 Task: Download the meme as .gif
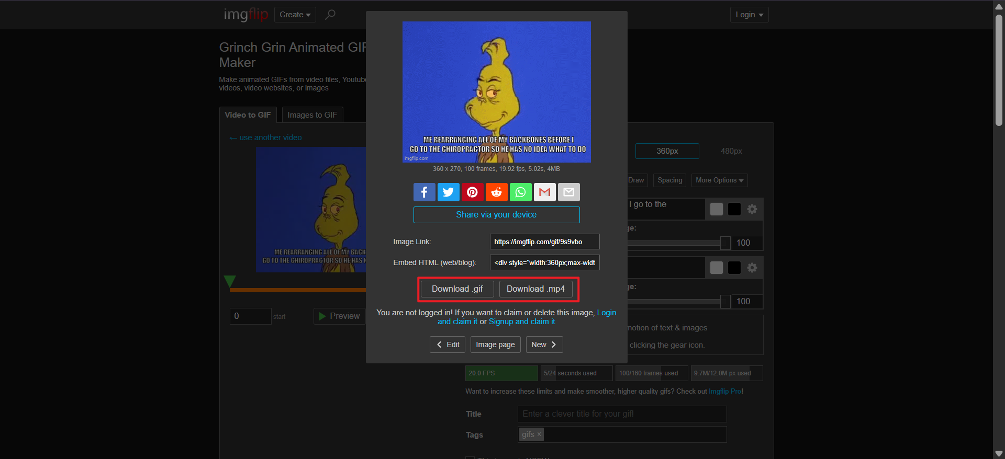[x=457, y=289]
